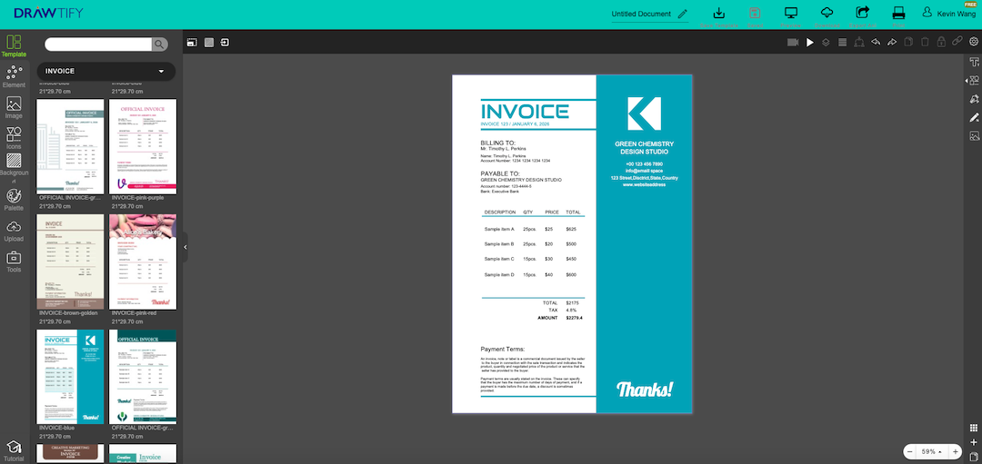Open the Image panel in sidebar
This screenshot has height=464, width=982.
(14, 107)
